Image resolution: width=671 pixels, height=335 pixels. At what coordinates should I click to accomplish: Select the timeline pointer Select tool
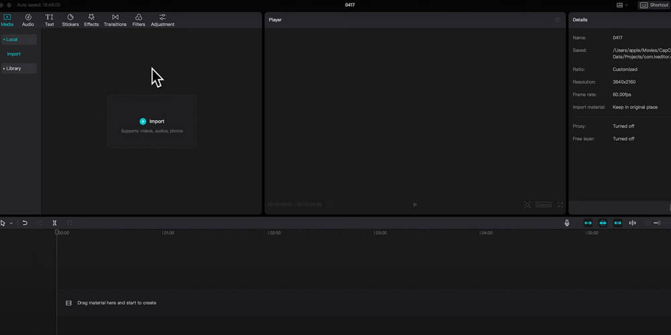pos(3,223)
